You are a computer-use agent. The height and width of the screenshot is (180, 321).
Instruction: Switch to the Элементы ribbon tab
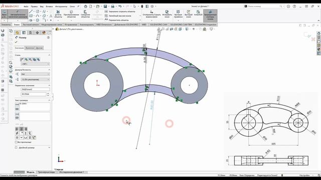[x=6, y=24]
